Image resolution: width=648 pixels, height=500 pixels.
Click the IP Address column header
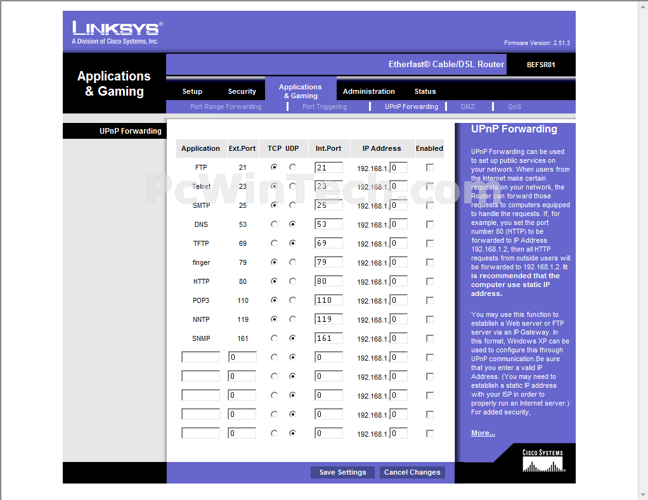tap(382, 148)
